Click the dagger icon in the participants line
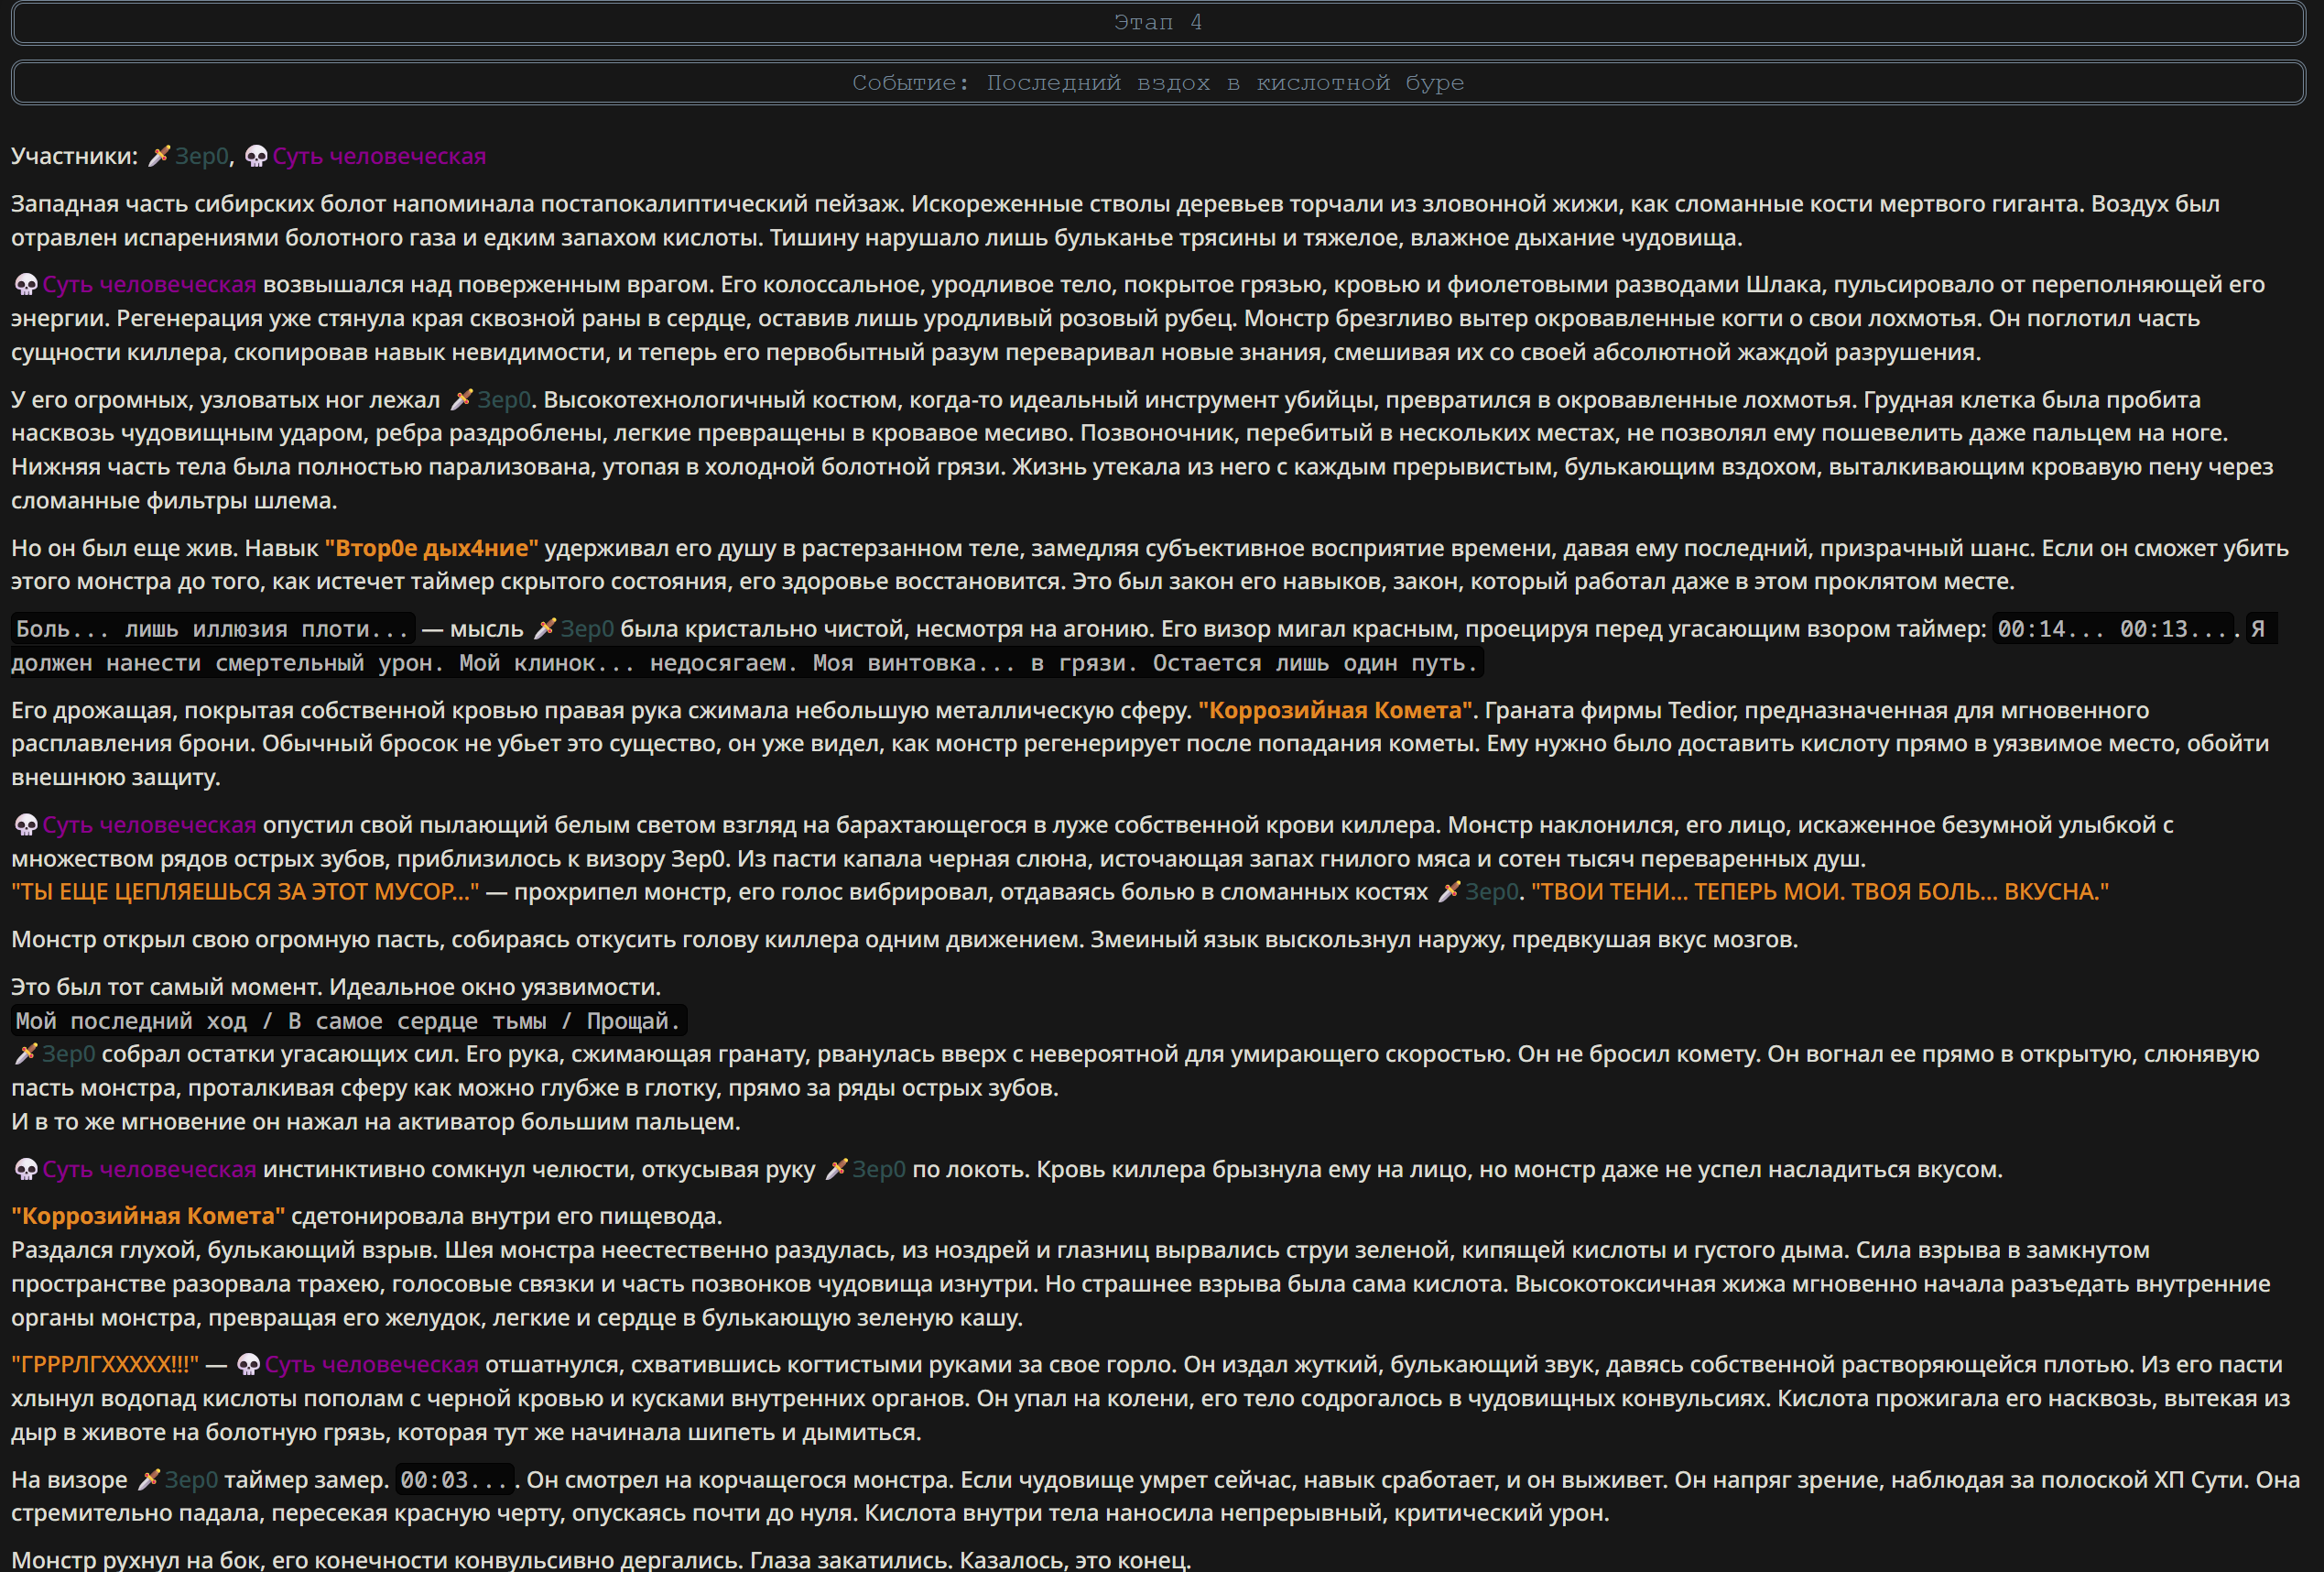This screenshot has width=2324, height=1572. point(159,156)
